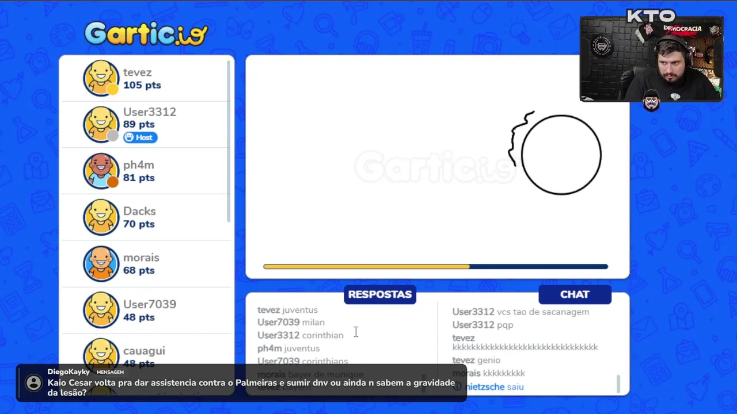Select the player name User7039 in list

[x=150, y=304]
